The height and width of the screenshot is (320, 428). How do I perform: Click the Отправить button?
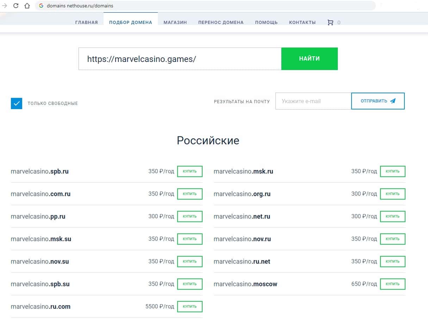click(x=378, y=101)
